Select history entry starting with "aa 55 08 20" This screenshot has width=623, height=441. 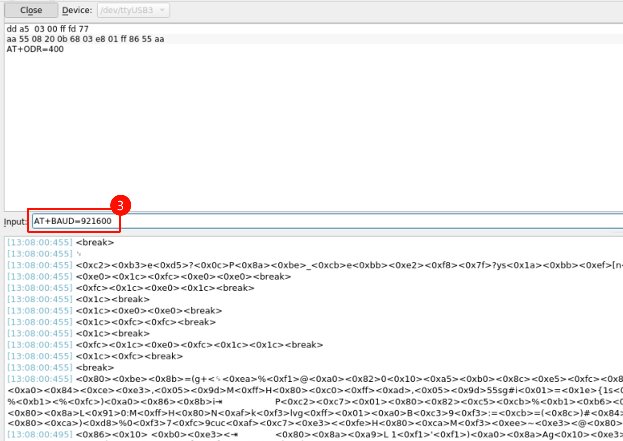click(x=85, y=39)
